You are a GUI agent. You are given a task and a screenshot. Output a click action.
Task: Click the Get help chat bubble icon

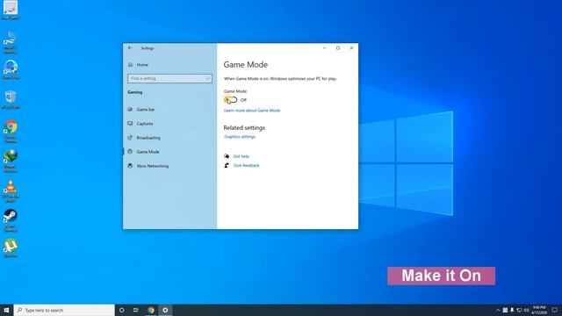coord(227,156)
